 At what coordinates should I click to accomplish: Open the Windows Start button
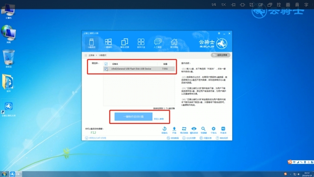[x=4, y=174]
